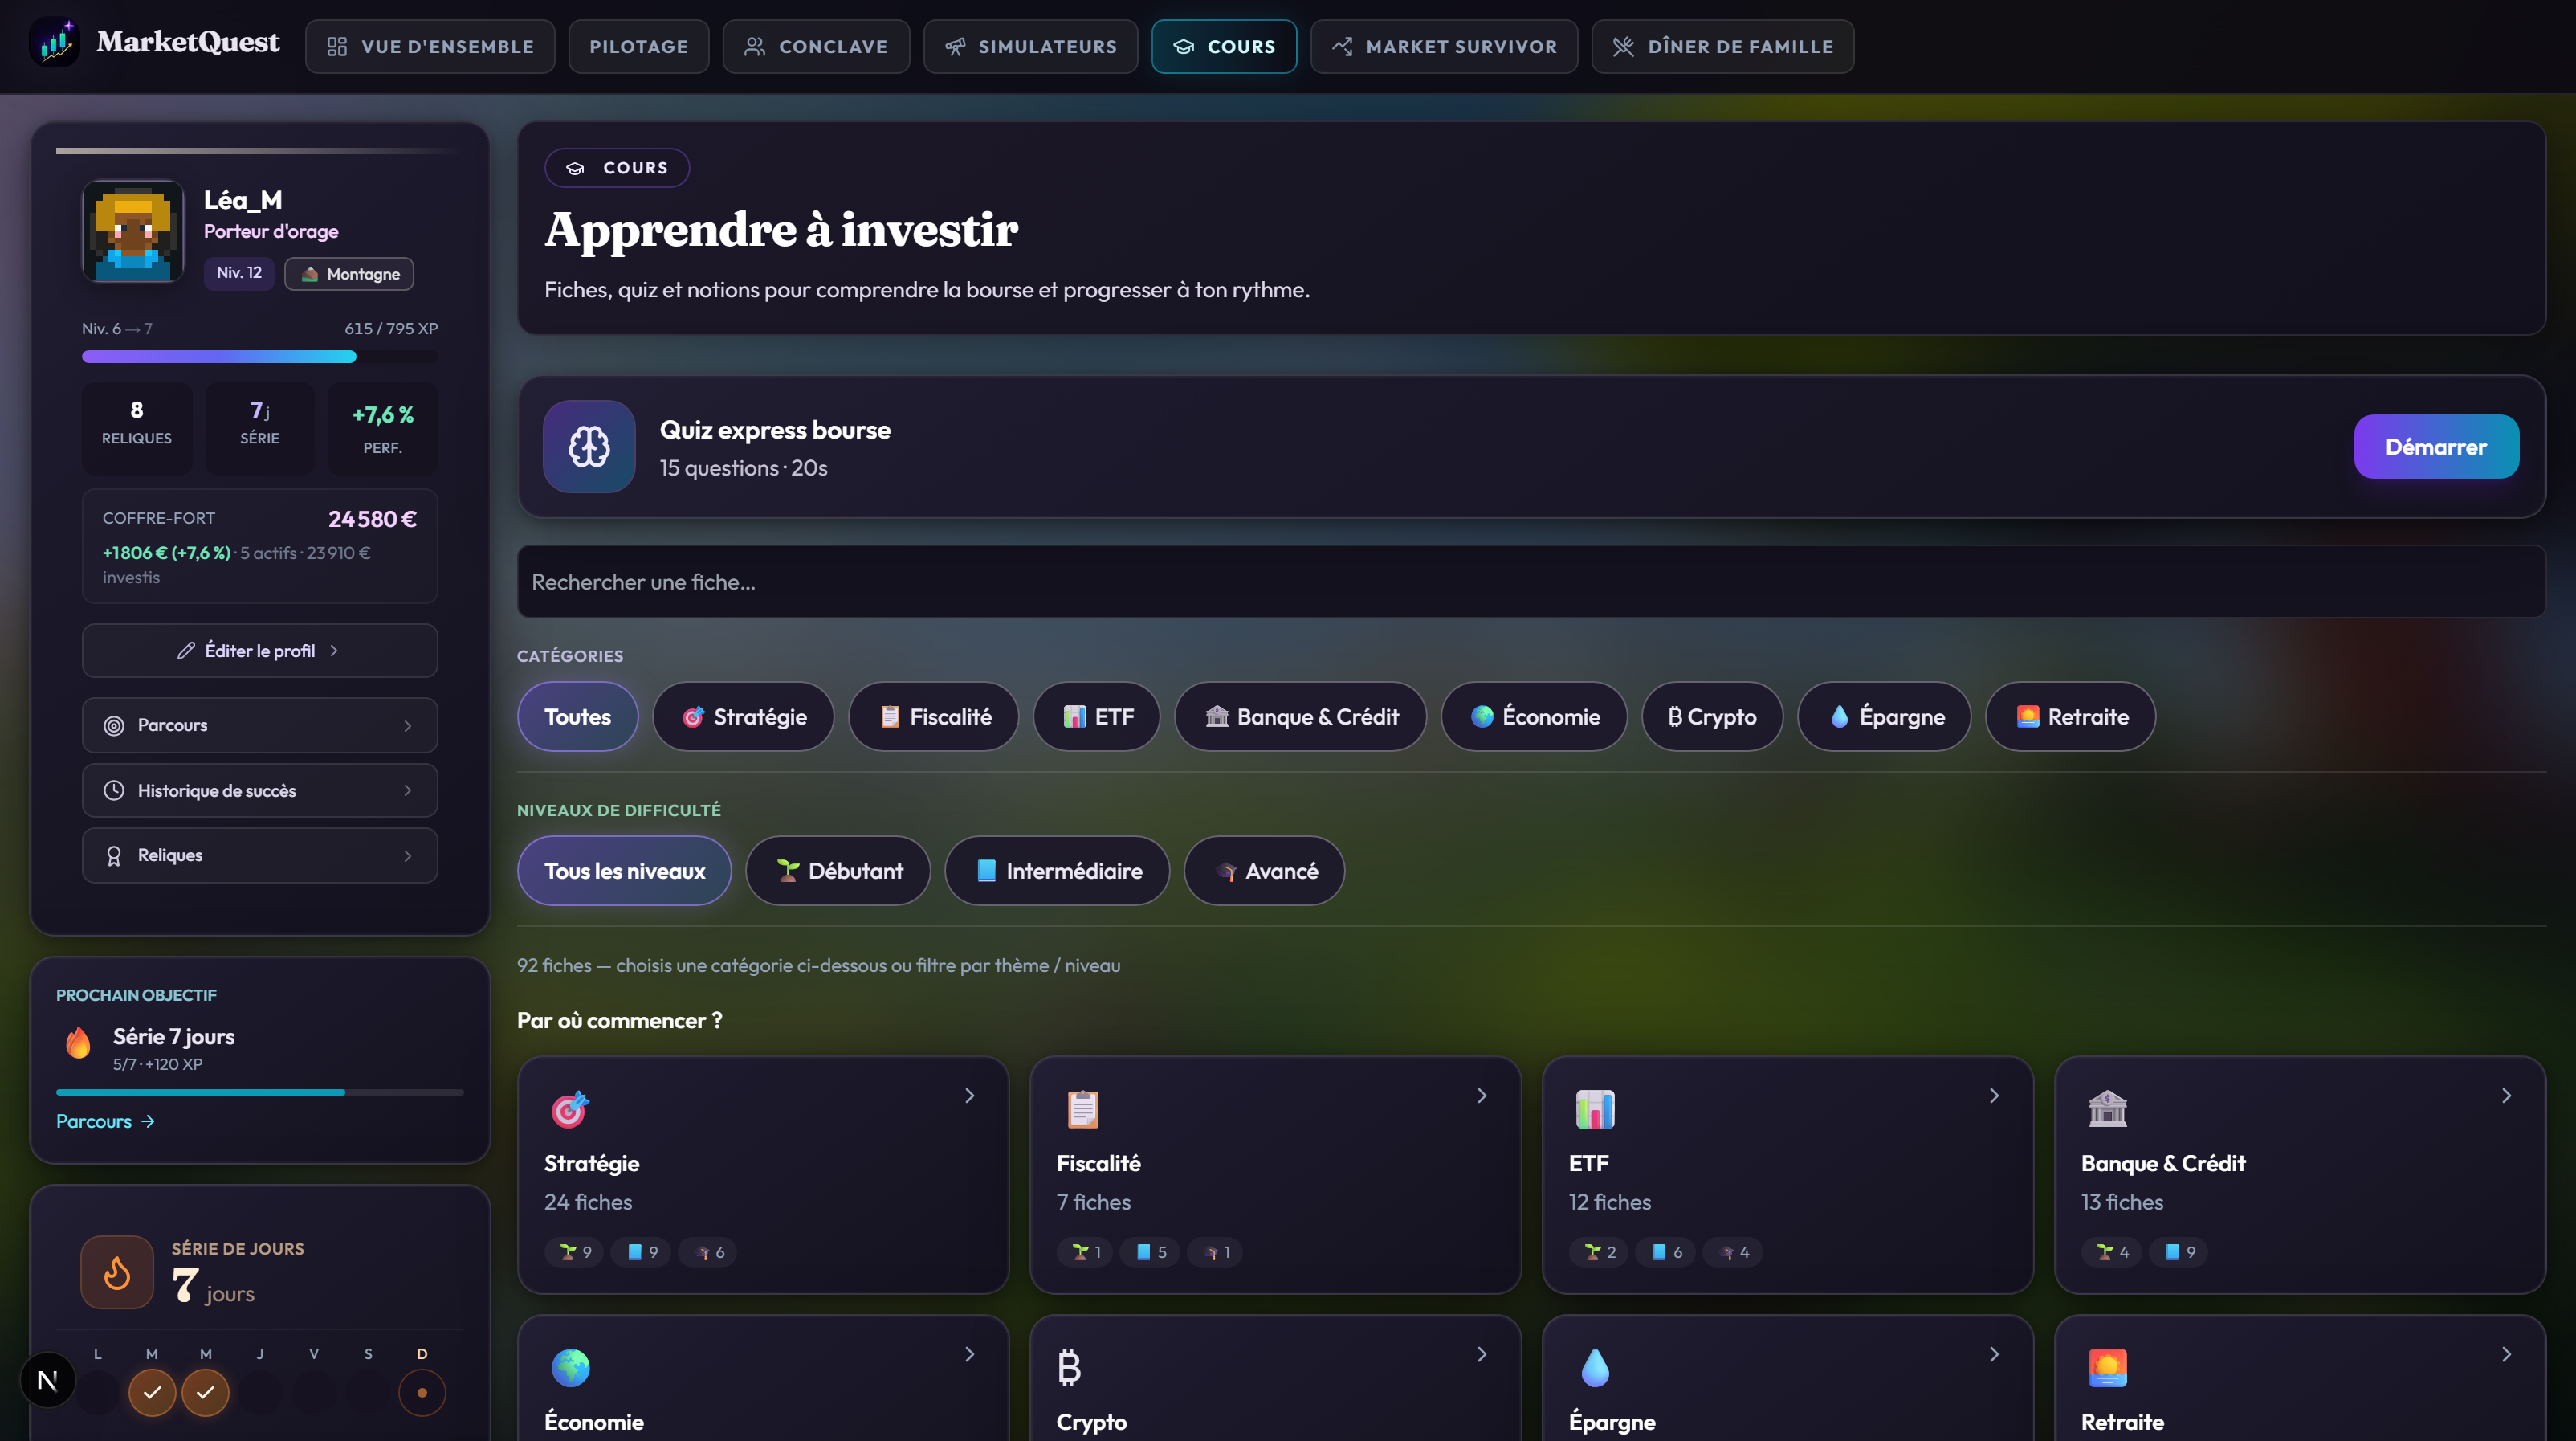Click the advanced count chip on Fiscalité card
This screenshot has width=2576, height=1441.
coord(1215,1252)
